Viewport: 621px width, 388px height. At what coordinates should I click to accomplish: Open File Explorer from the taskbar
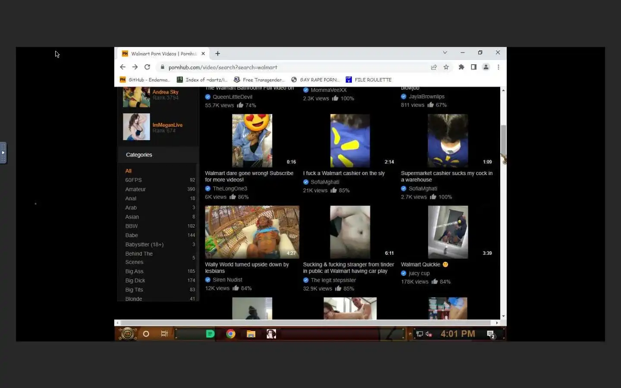point(251,334)
